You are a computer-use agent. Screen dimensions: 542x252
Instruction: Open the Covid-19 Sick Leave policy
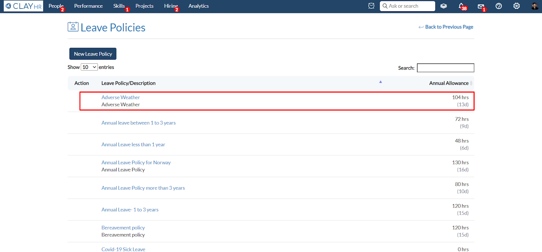pyautogui.click(x=123, y=249)
